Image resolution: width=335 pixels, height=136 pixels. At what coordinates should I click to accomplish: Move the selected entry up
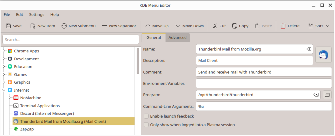click(x=157, y=26)
